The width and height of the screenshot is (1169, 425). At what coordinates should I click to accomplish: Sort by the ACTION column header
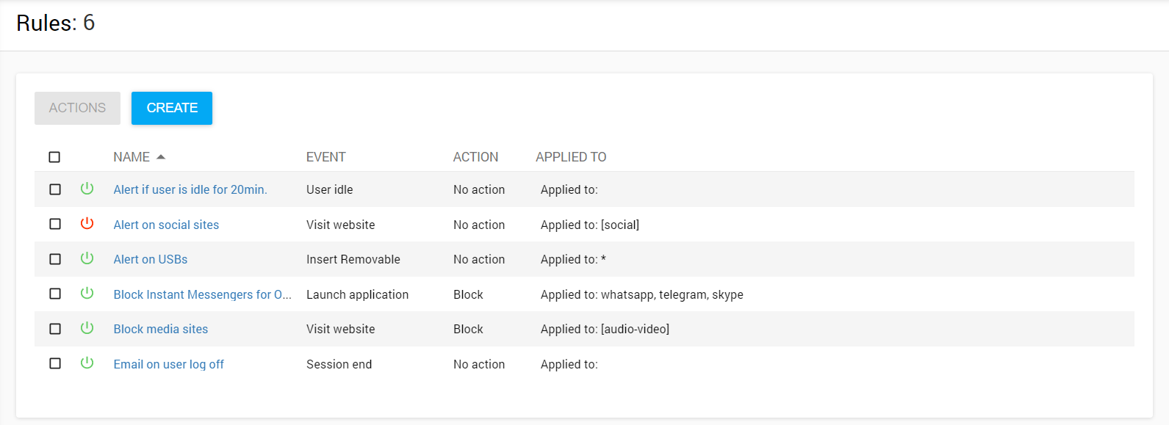point(475,157)
